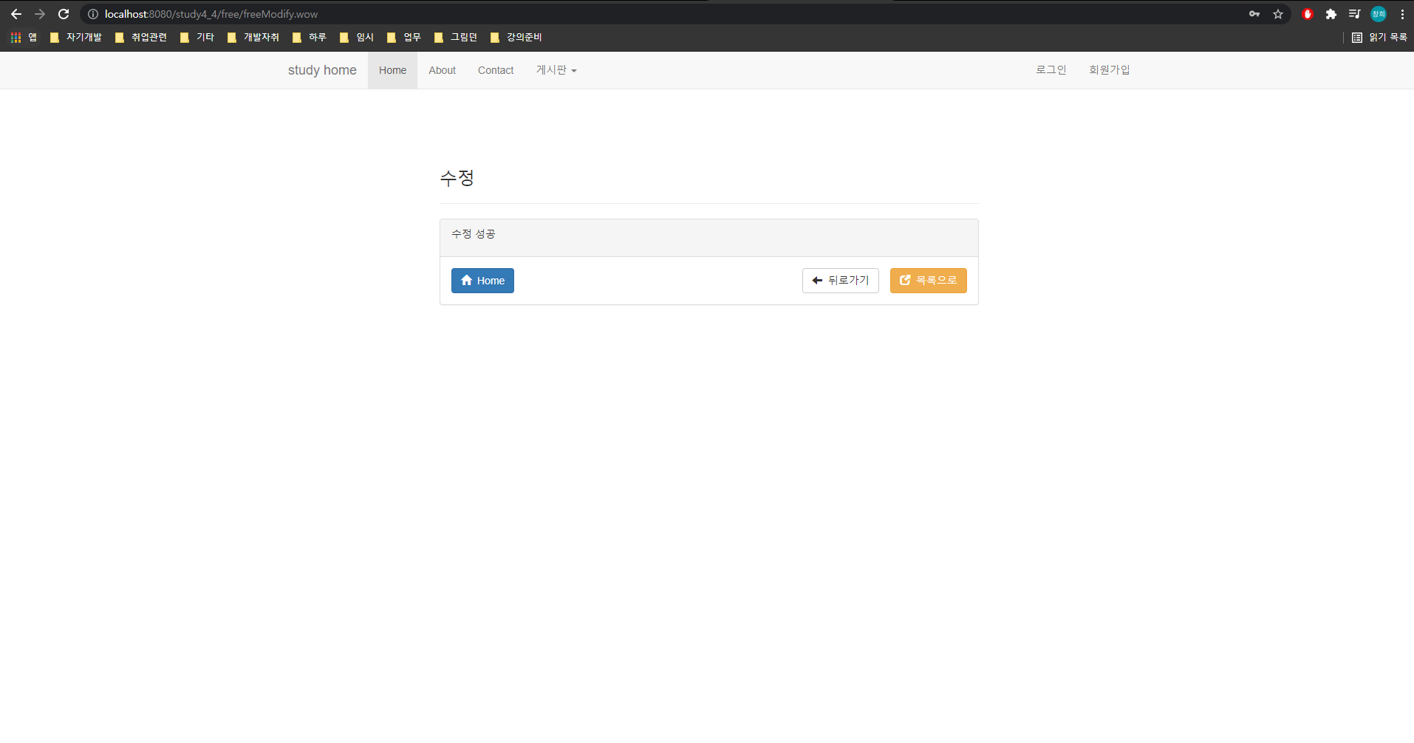Image resolution: width=1414 pixels, height=743 pixels.
Task: Open the apps grid shortcut
Action: click(24, 37)
